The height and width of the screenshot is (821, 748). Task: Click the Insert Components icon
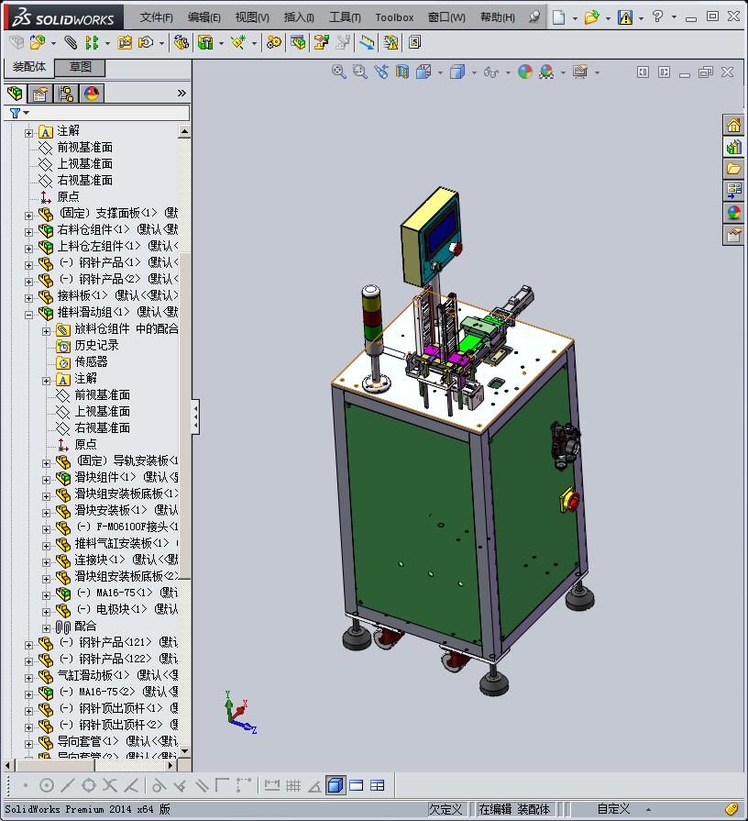click(x=38, y=42)
